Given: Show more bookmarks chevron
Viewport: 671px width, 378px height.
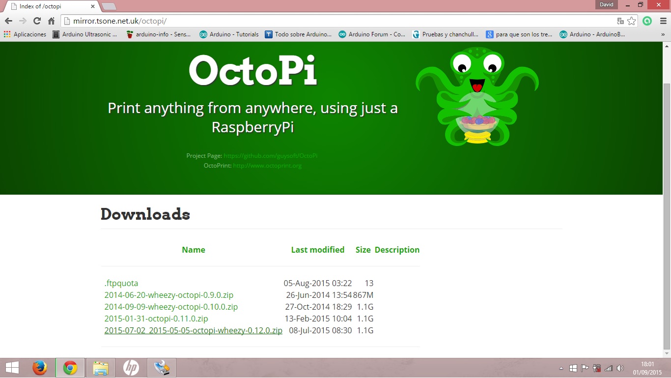Looking at the screenshot, I should coord(663,34).
